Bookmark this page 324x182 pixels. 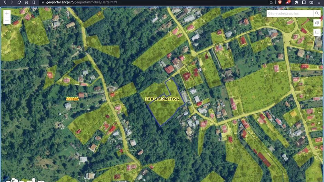pyautogui.click(x=34, y=2)
